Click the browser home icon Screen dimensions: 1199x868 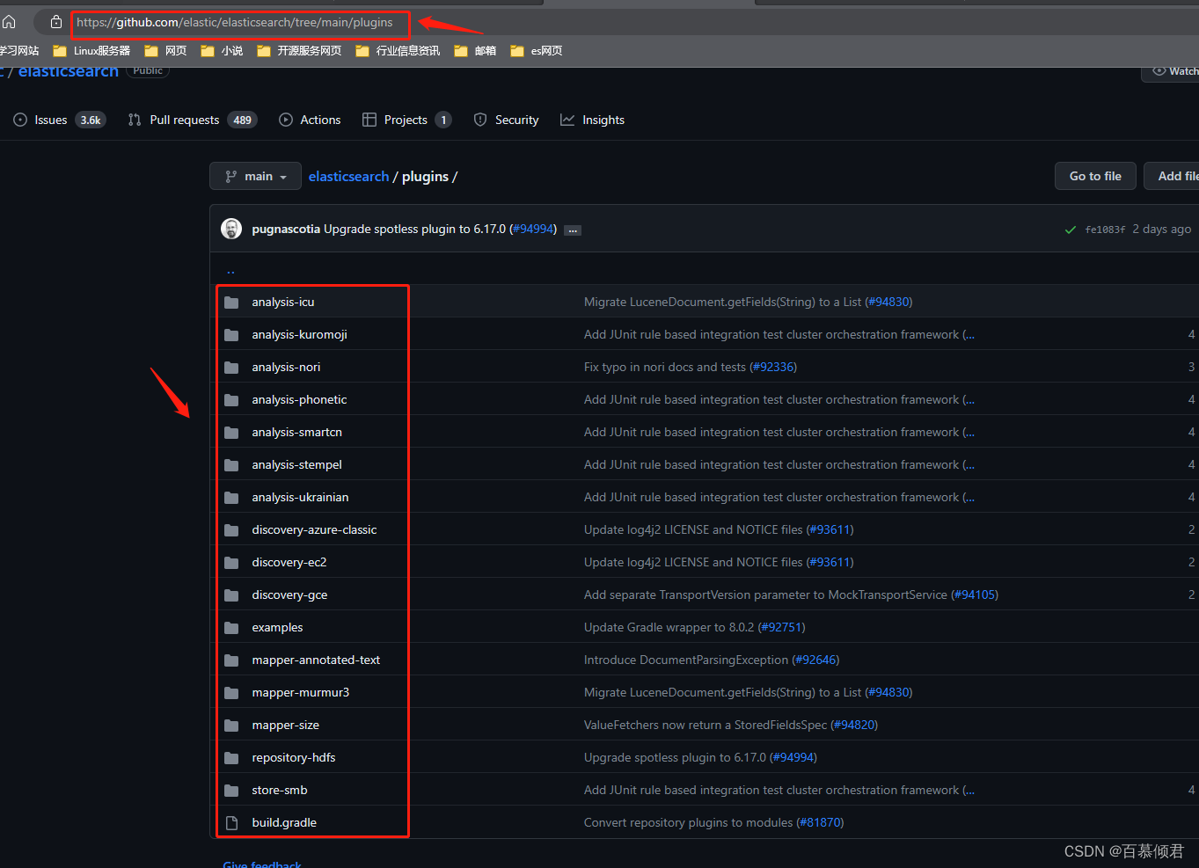point(9,22)
